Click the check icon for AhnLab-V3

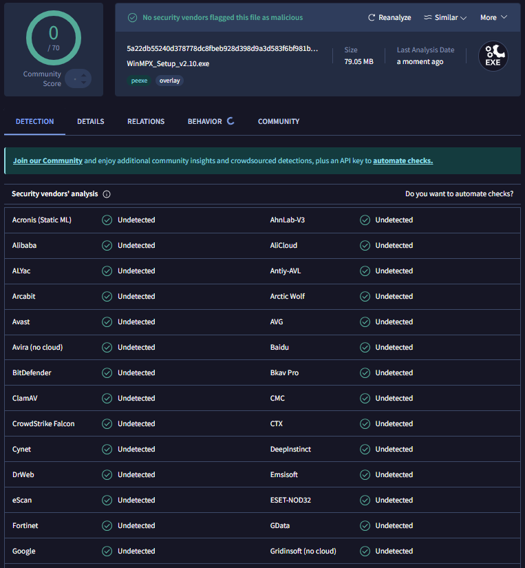pos(365,220)
